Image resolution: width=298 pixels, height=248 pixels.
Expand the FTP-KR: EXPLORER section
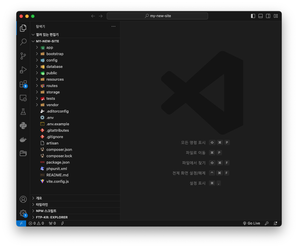coord(76,218)
